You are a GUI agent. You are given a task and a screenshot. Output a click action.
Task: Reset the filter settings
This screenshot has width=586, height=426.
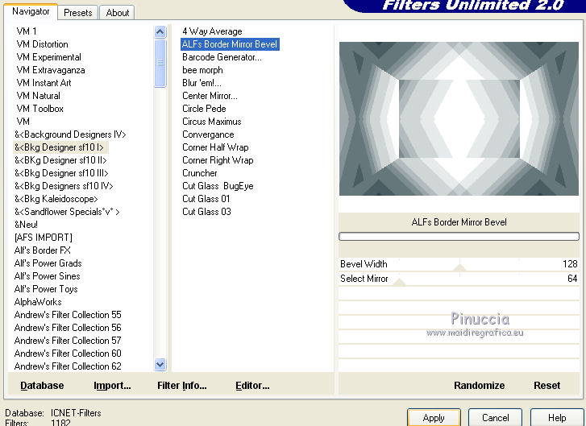click(547, 385)
